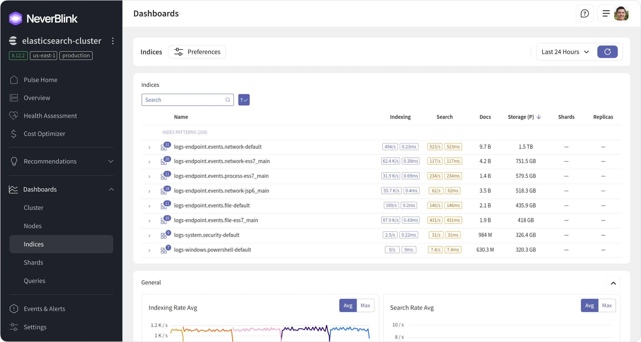The height and width of the screenshot is (342, 641).
Task: Sort by the Indexing column header
Action: [400, 117]
